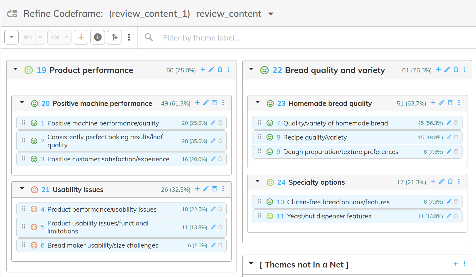
Task: Delete the Bread quality and variety net
Action: 456,70
